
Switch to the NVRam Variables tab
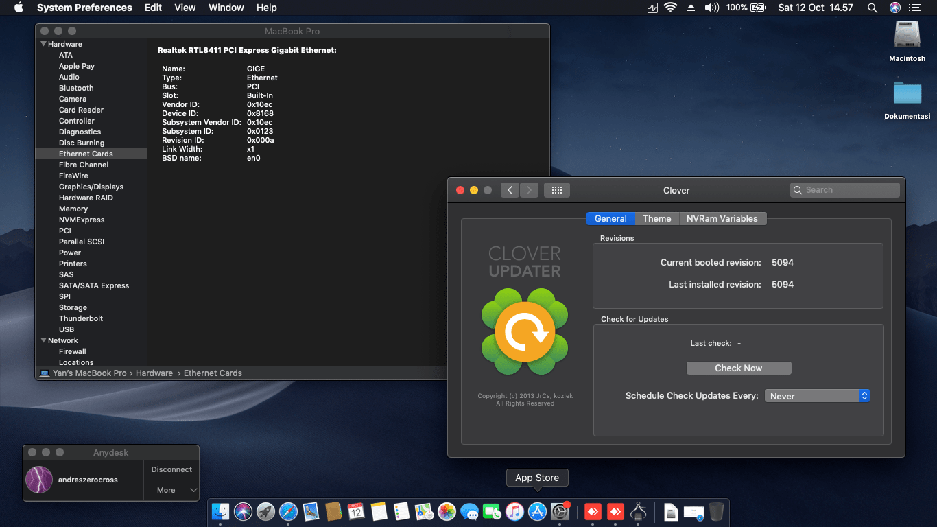722,218
